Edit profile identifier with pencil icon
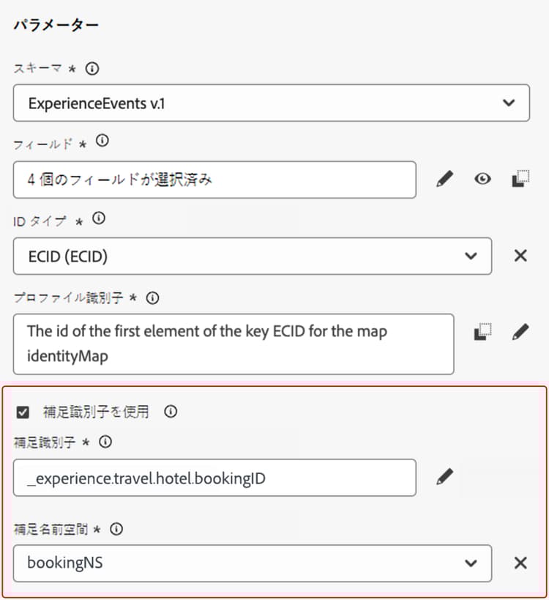 tap(520, 332)
